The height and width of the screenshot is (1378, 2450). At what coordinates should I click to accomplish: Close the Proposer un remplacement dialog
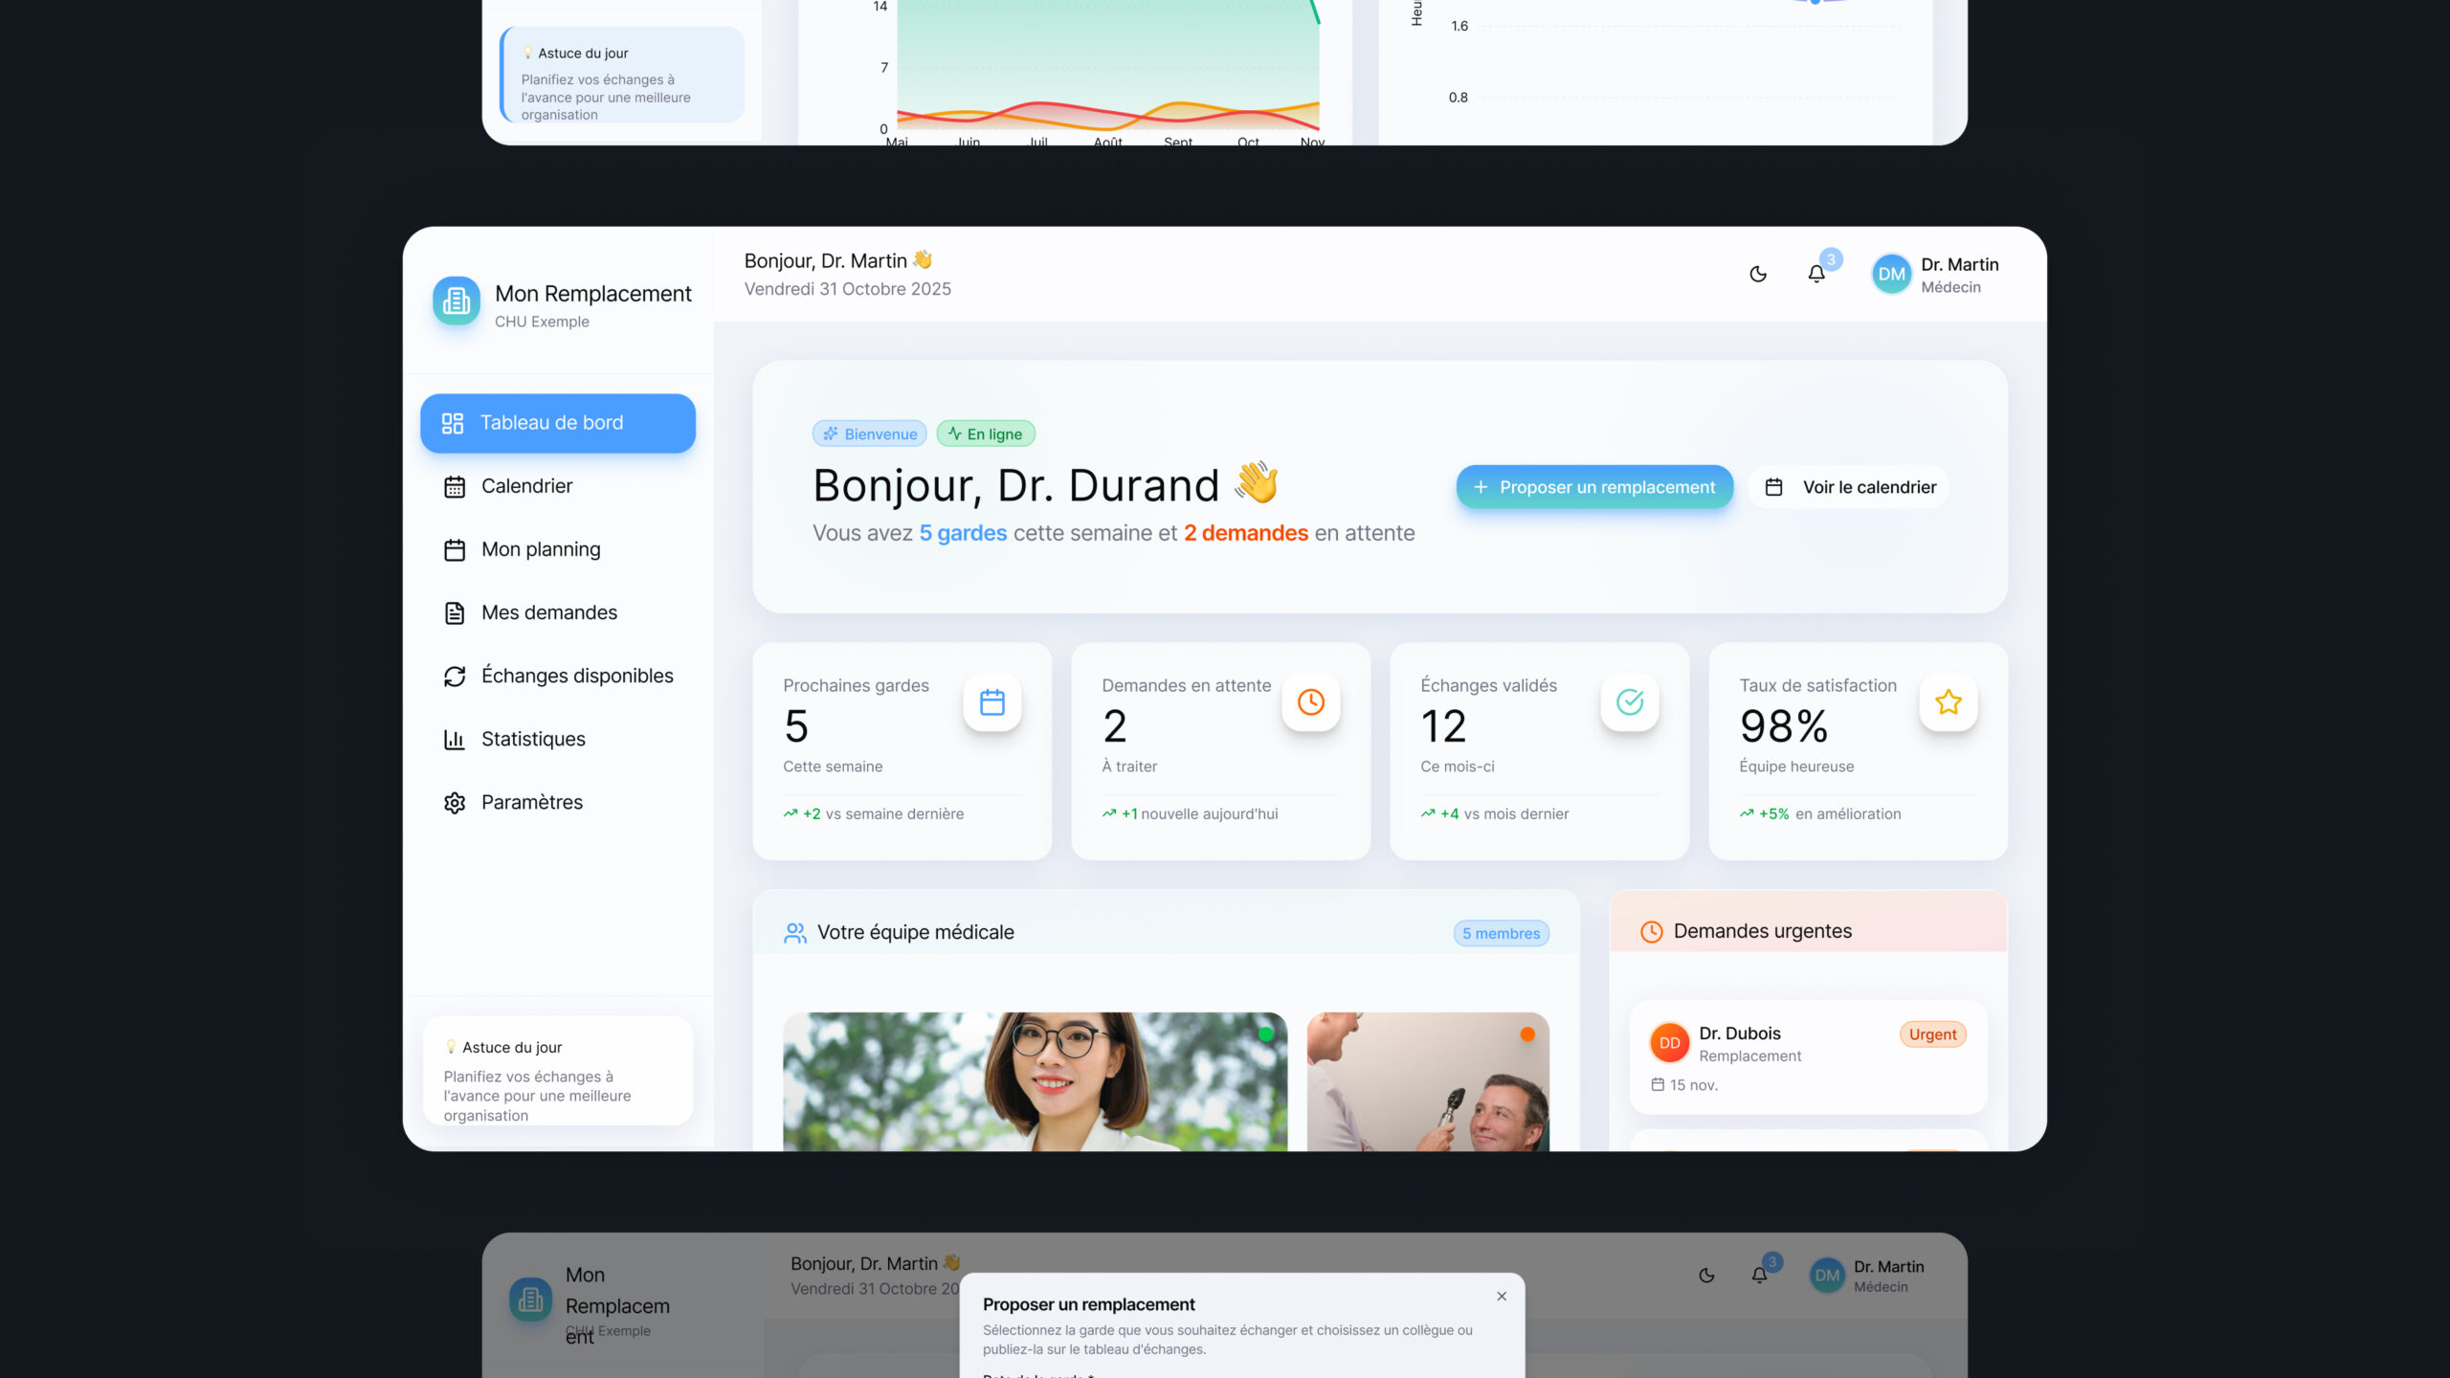pos(1502,1297)
